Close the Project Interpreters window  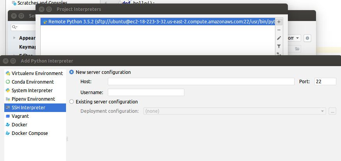41,9
